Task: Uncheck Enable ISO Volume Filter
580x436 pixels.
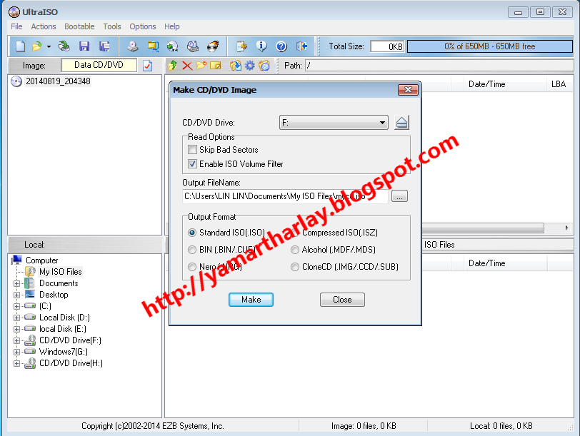Action: point(192,163)
